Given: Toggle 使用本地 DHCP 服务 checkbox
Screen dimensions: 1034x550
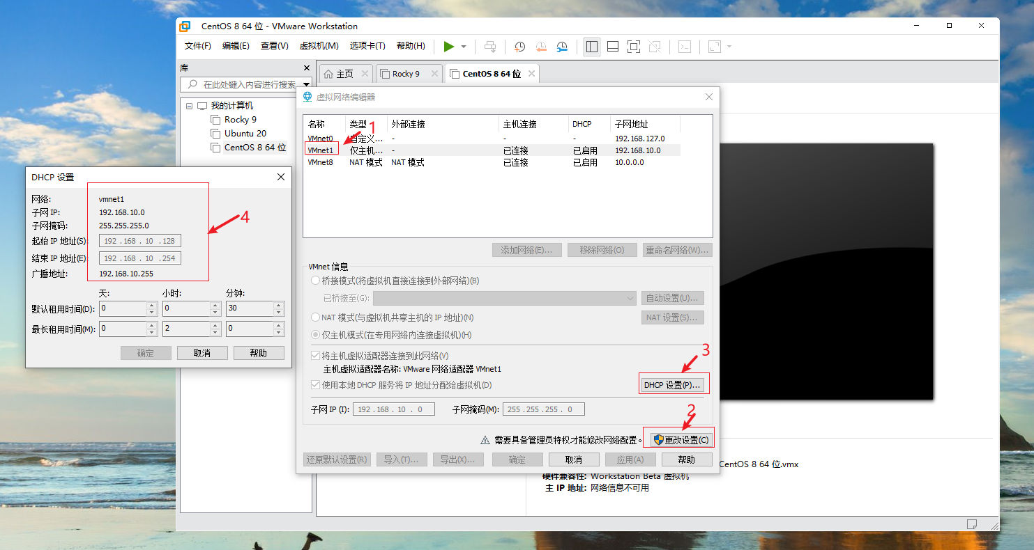Looking at the screenshot, I should pos(316,385).
